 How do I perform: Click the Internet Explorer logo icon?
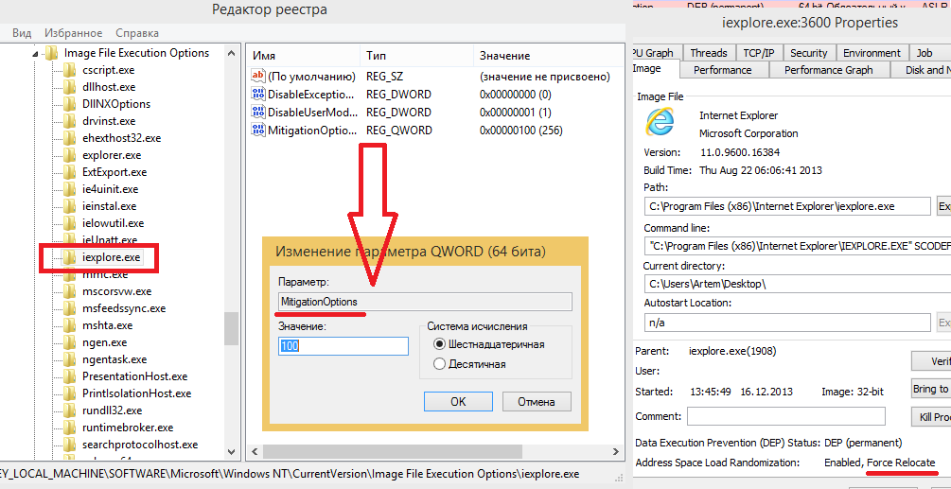(x=660, y=122)
